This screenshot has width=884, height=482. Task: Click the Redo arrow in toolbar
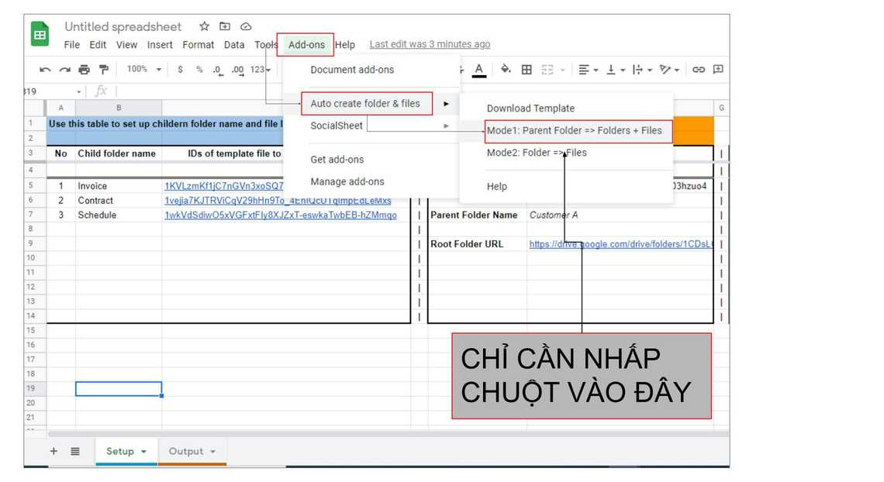[64, 70]
